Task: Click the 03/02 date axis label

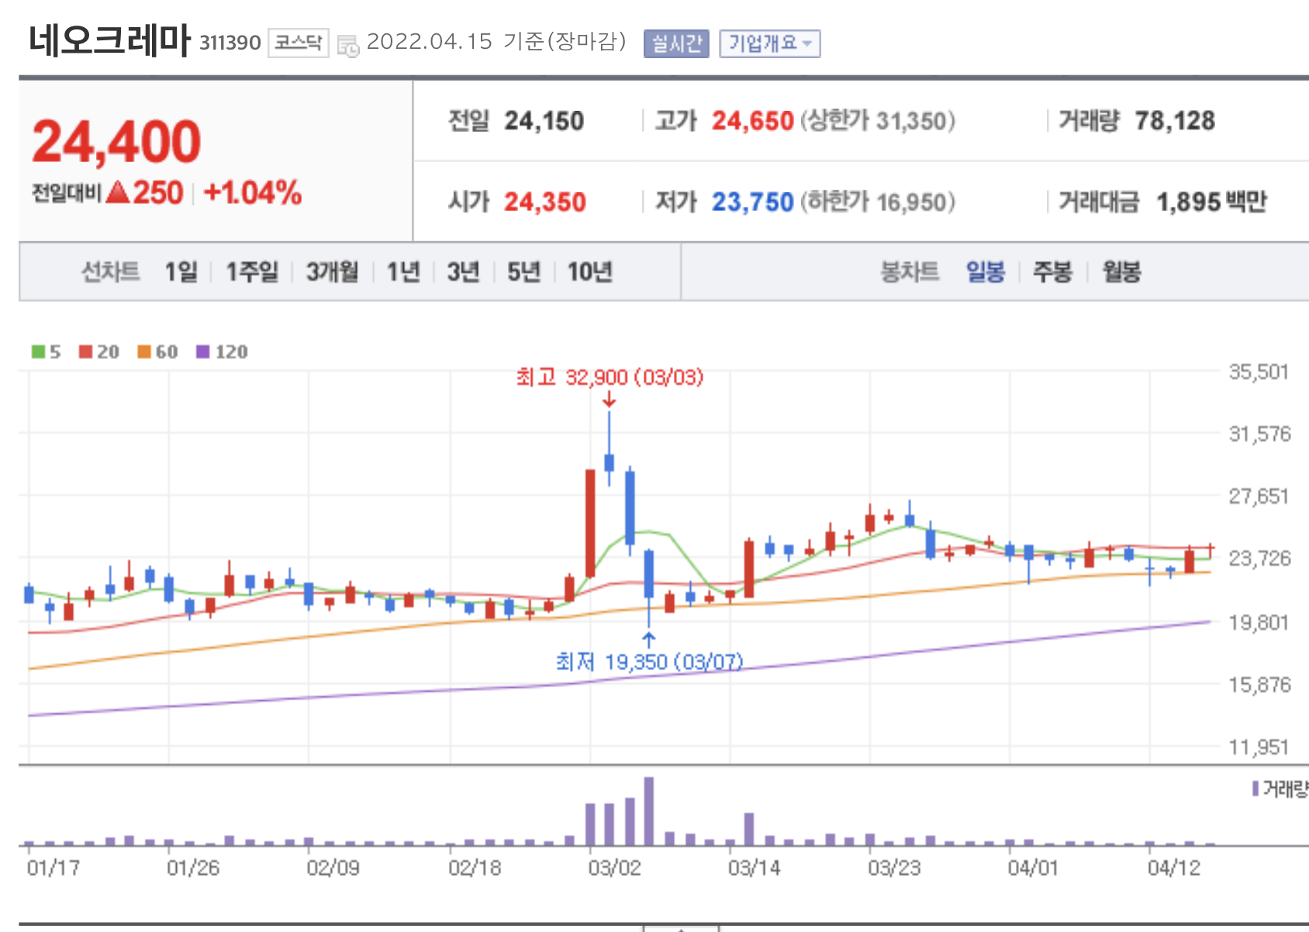Action: (x=614, y=868)
